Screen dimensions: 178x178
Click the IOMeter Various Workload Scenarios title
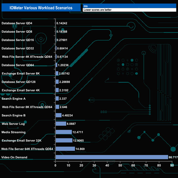click(41, 8)
